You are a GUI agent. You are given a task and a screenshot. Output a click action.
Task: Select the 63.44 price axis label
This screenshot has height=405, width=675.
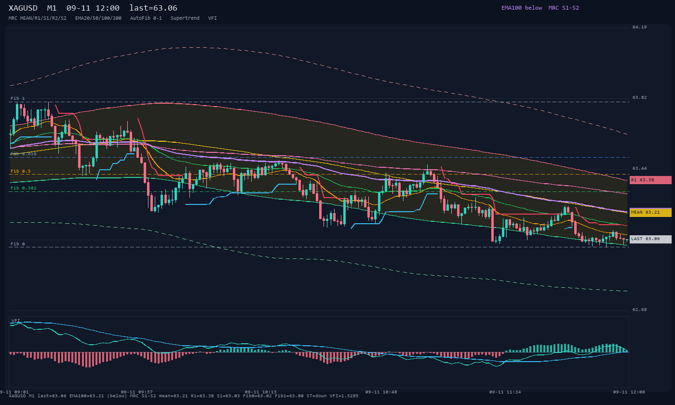pos(640,168)
